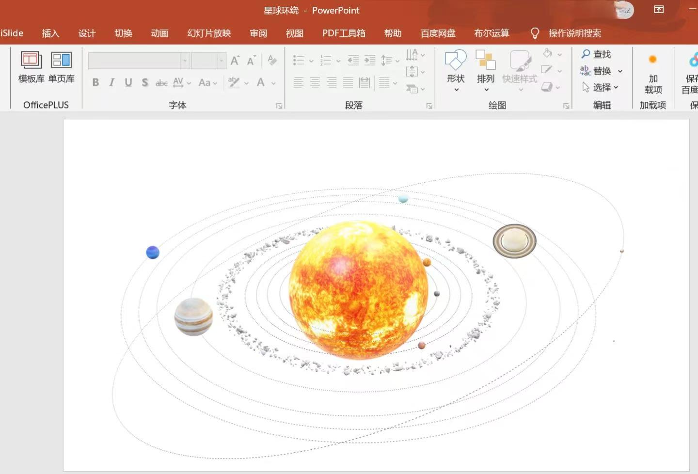Click the font color button

(261, 82)
